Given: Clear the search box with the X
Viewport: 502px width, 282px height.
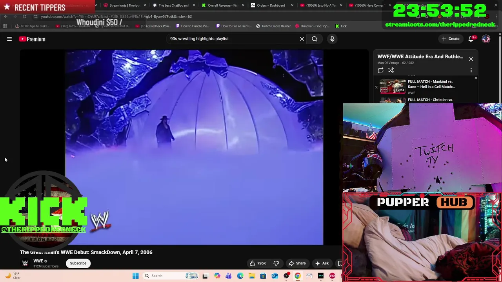Looking at the screenshot, I should (x=302, y=39).
